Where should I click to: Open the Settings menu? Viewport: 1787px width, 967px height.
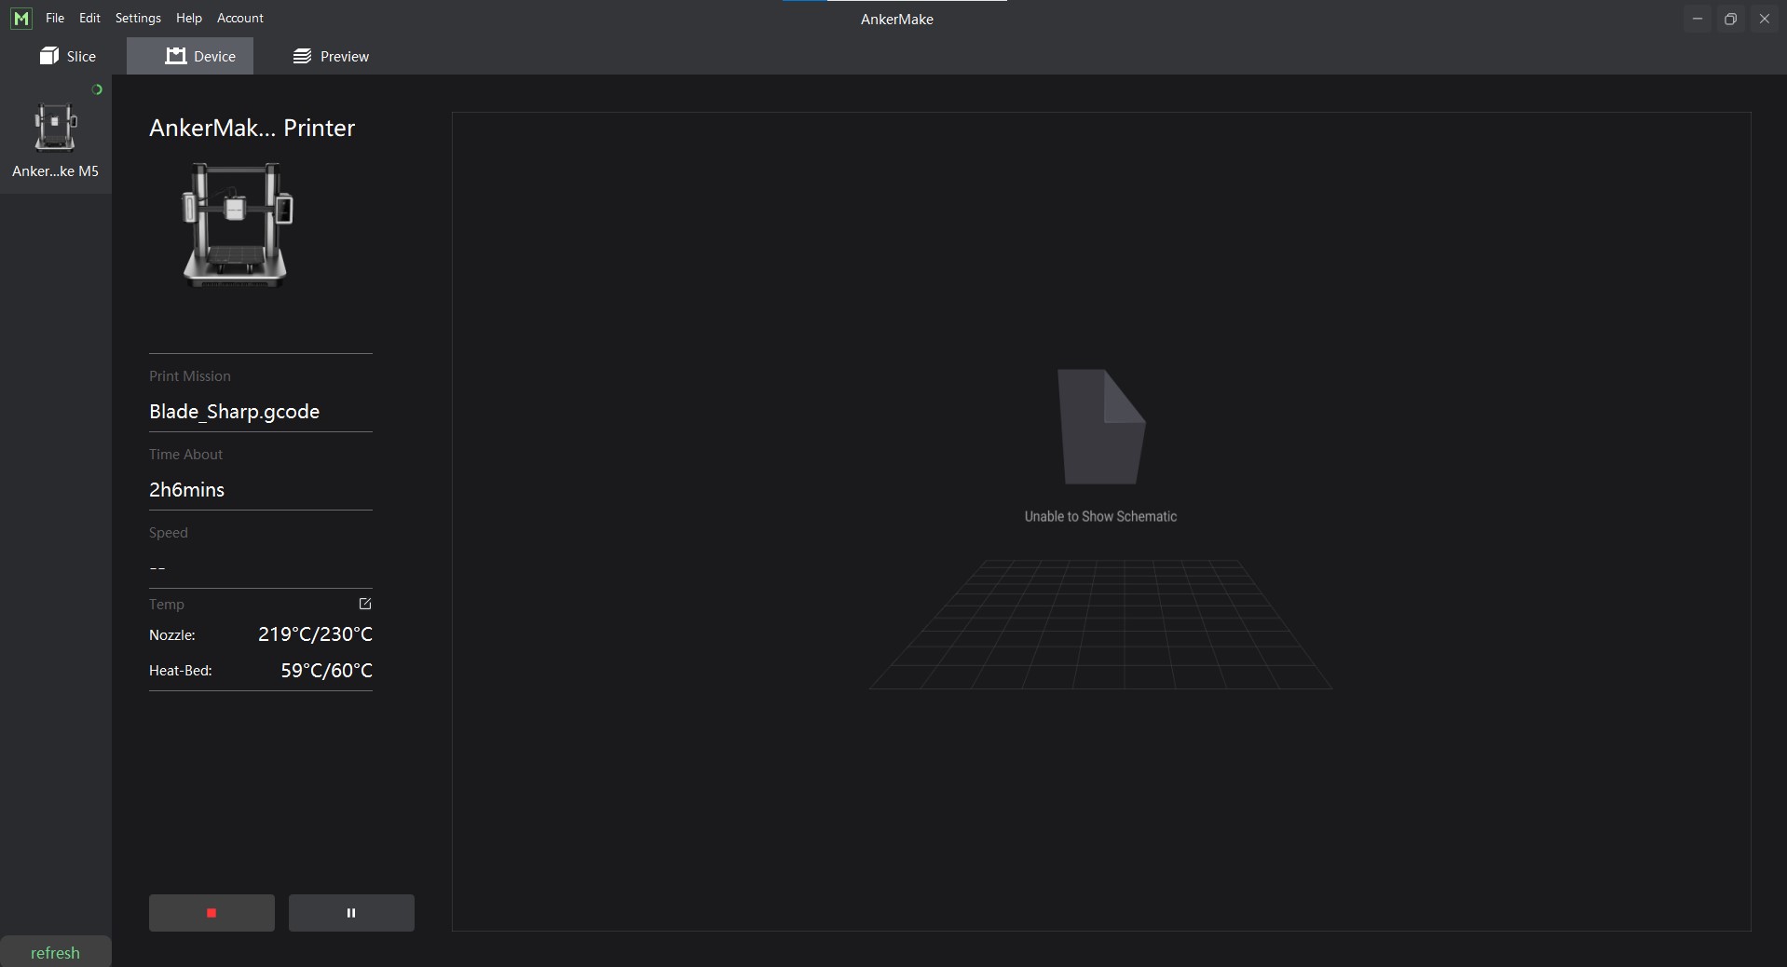tap(138, 19)
